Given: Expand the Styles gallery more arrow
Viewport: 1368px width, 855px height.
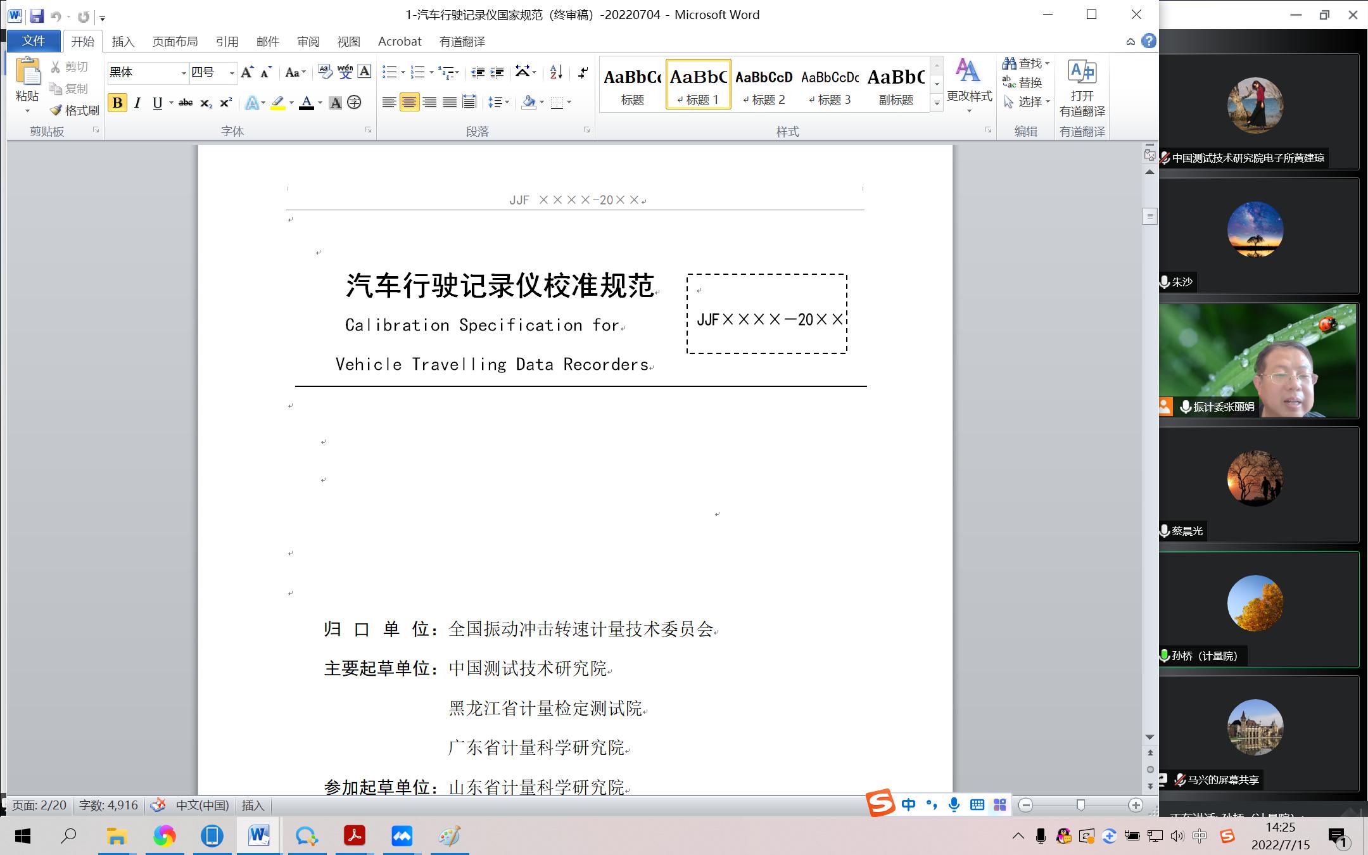Looking at the screenshot, I should coord(937,103).
